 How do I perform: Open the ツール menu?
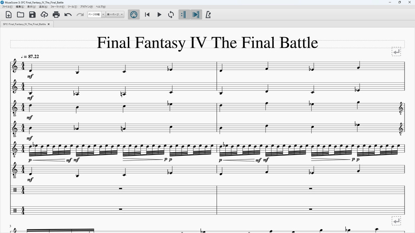point(72,6)
